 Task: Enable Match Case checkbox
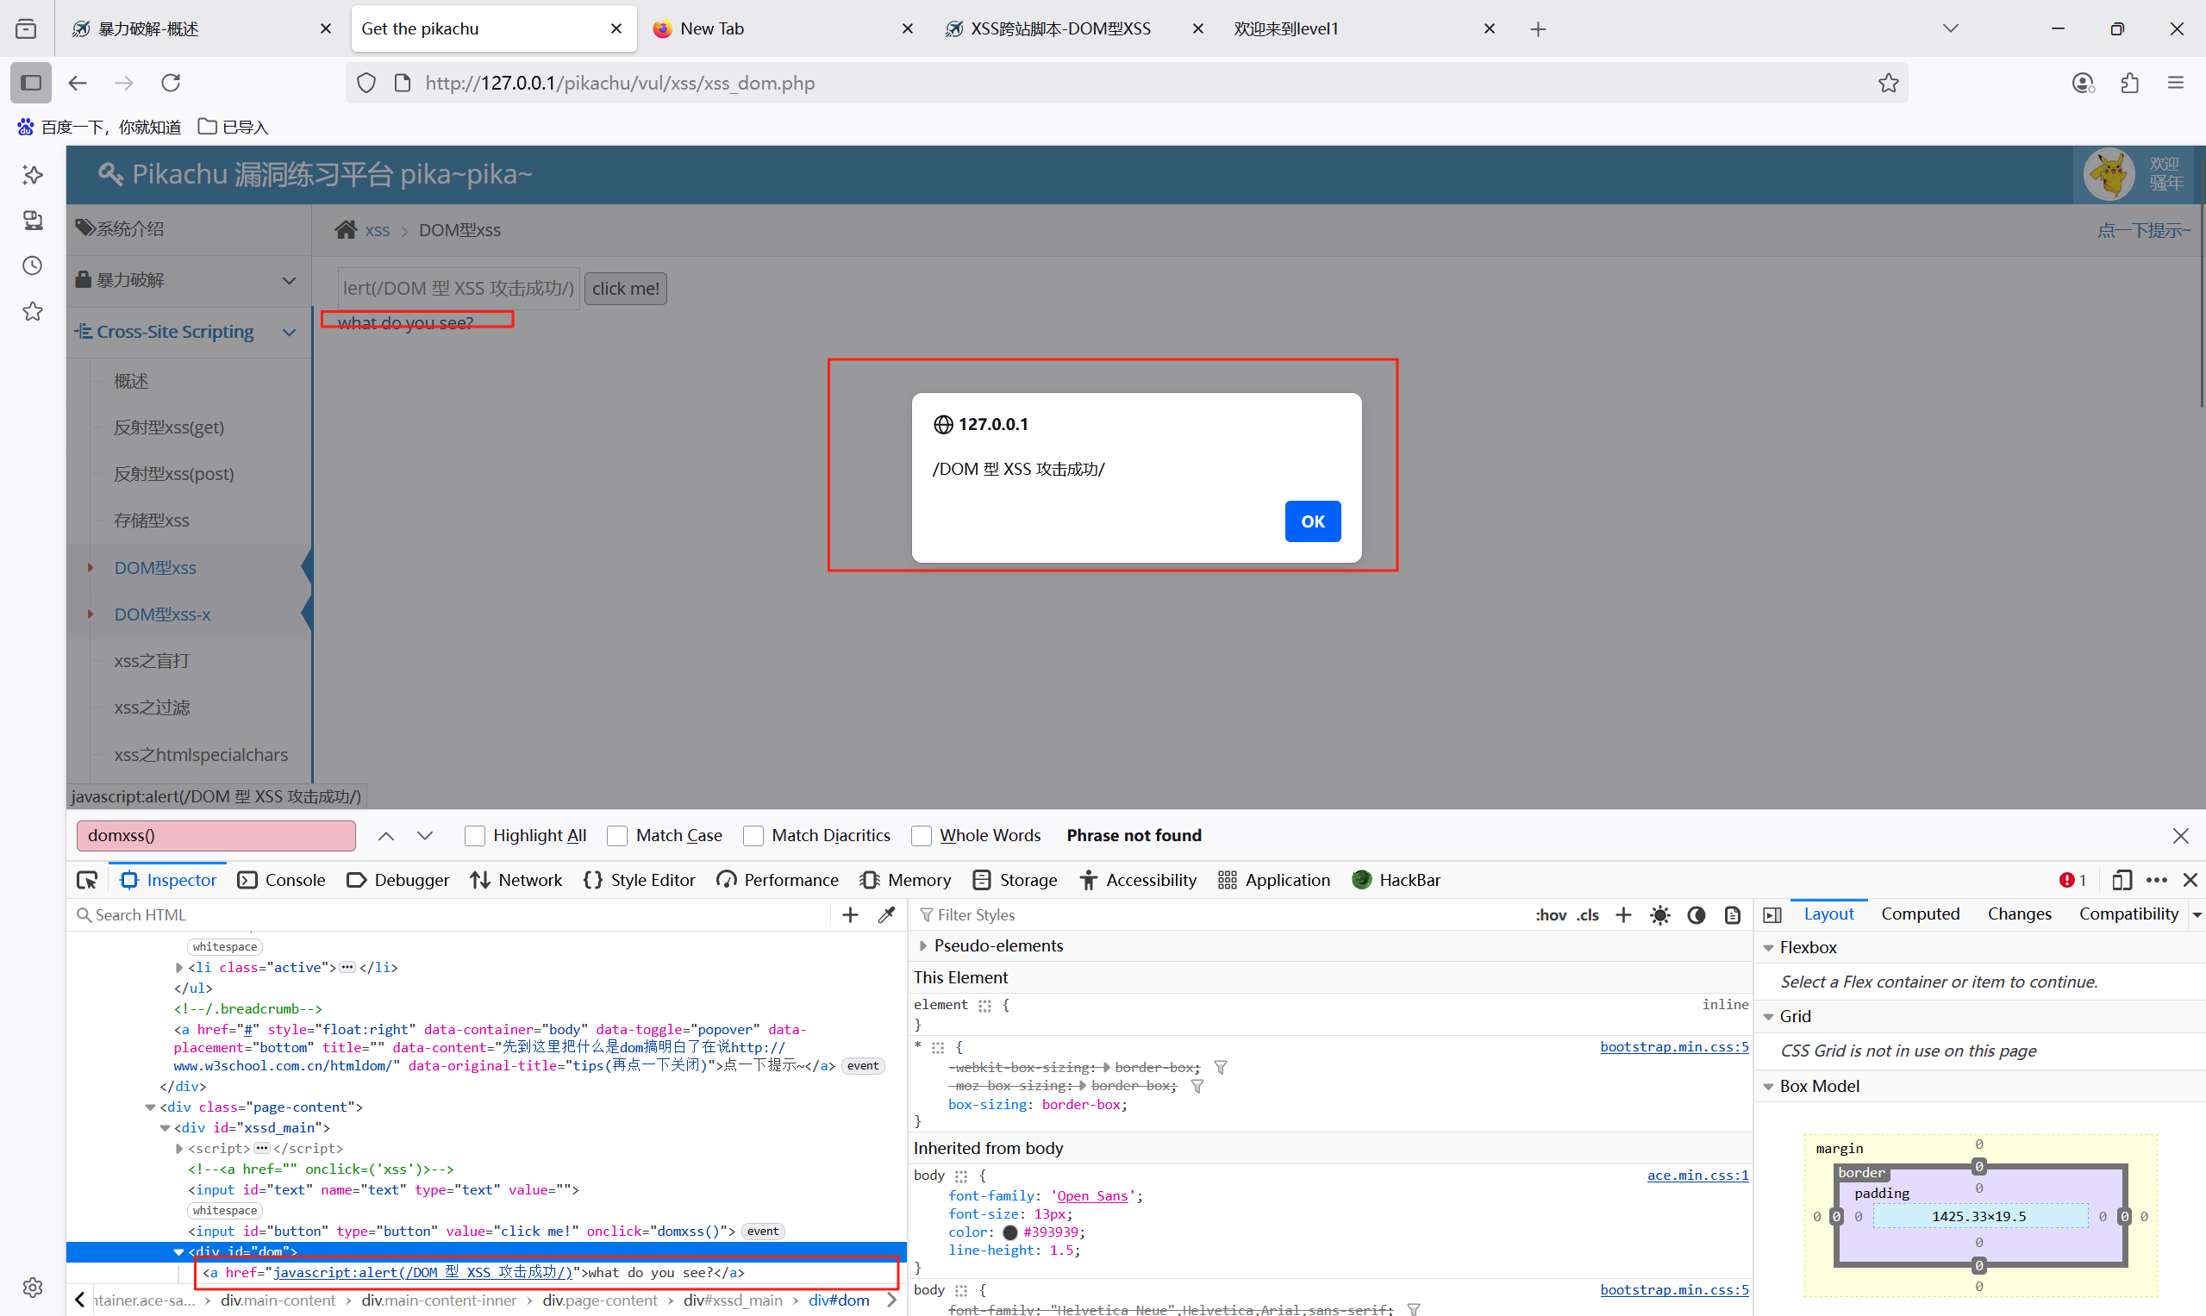(x=617, y=835)
